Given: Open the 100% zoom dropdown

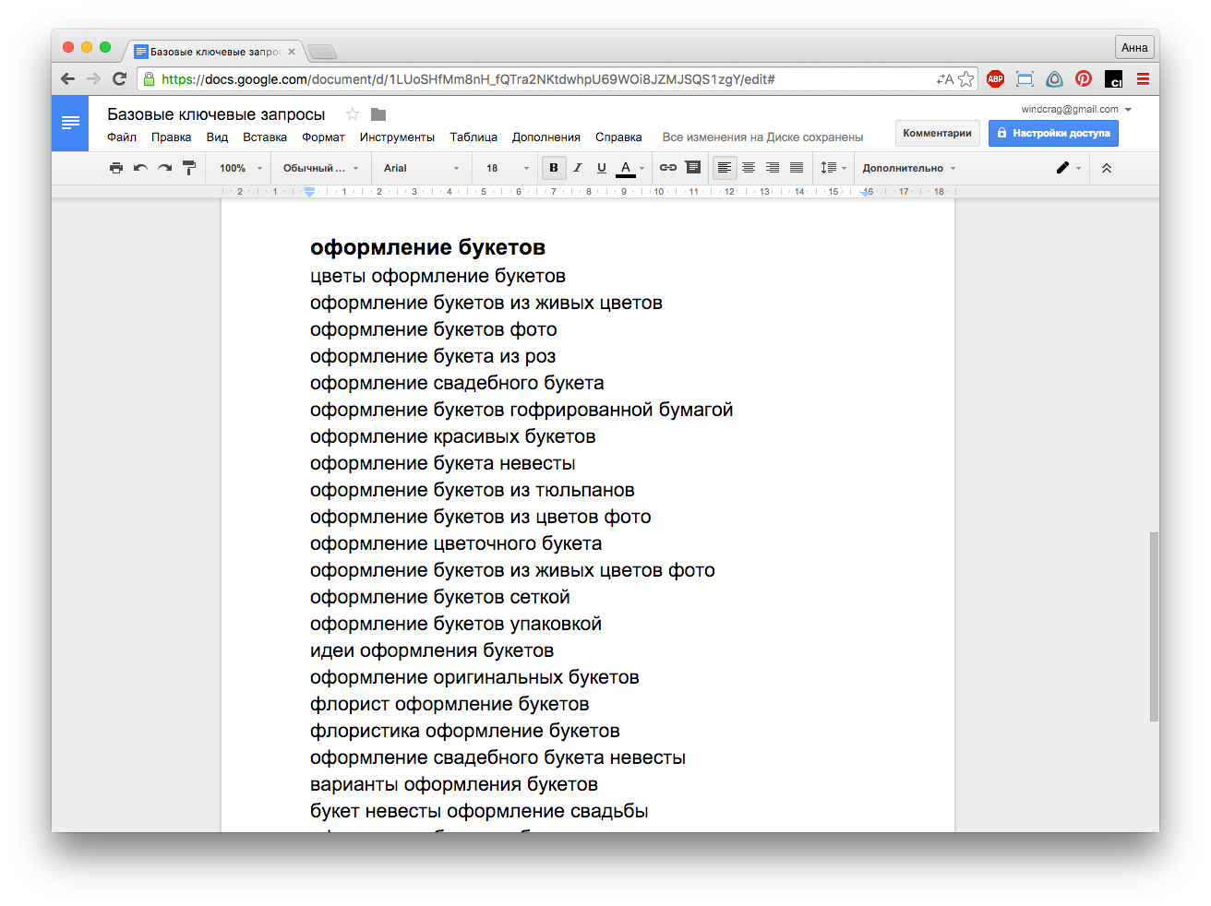Looking at the screenshot, I should click(x=240, y=168).
